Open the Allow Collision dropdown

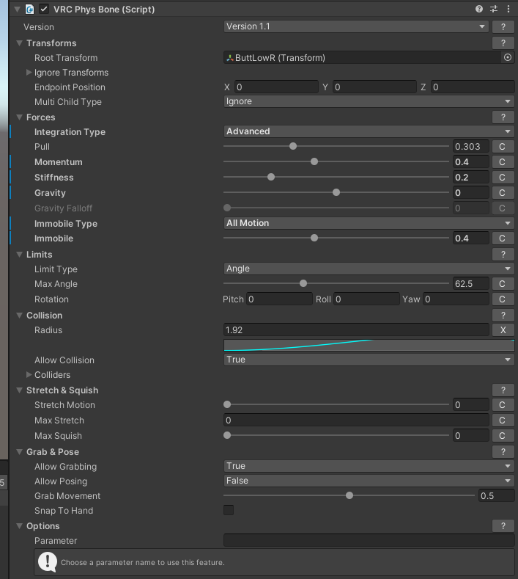click(369, 360)
